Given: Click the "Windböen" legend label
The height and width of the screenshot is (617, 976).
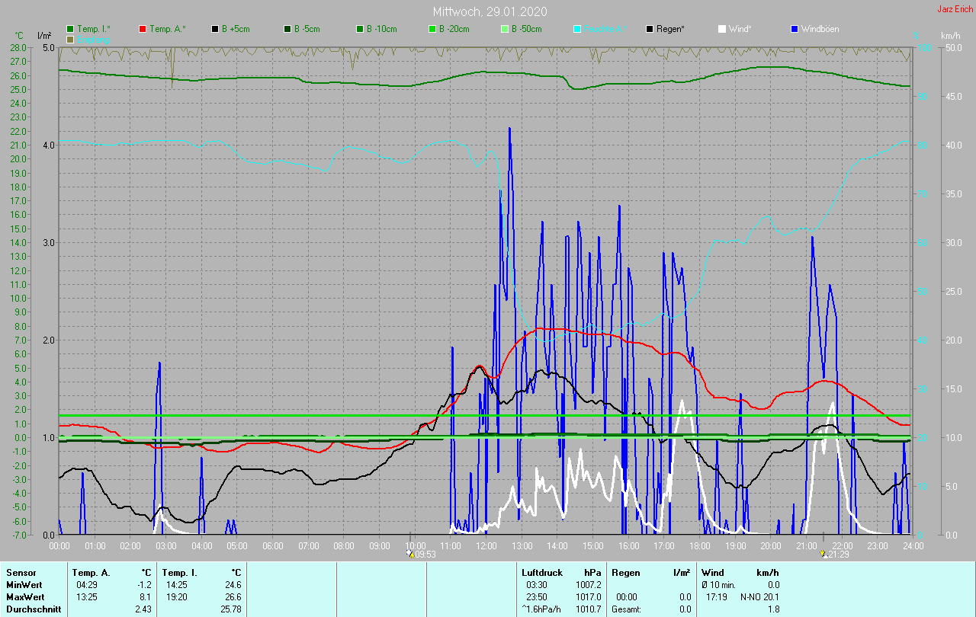Looking at the screenshot, I should [x=820, y=29].
